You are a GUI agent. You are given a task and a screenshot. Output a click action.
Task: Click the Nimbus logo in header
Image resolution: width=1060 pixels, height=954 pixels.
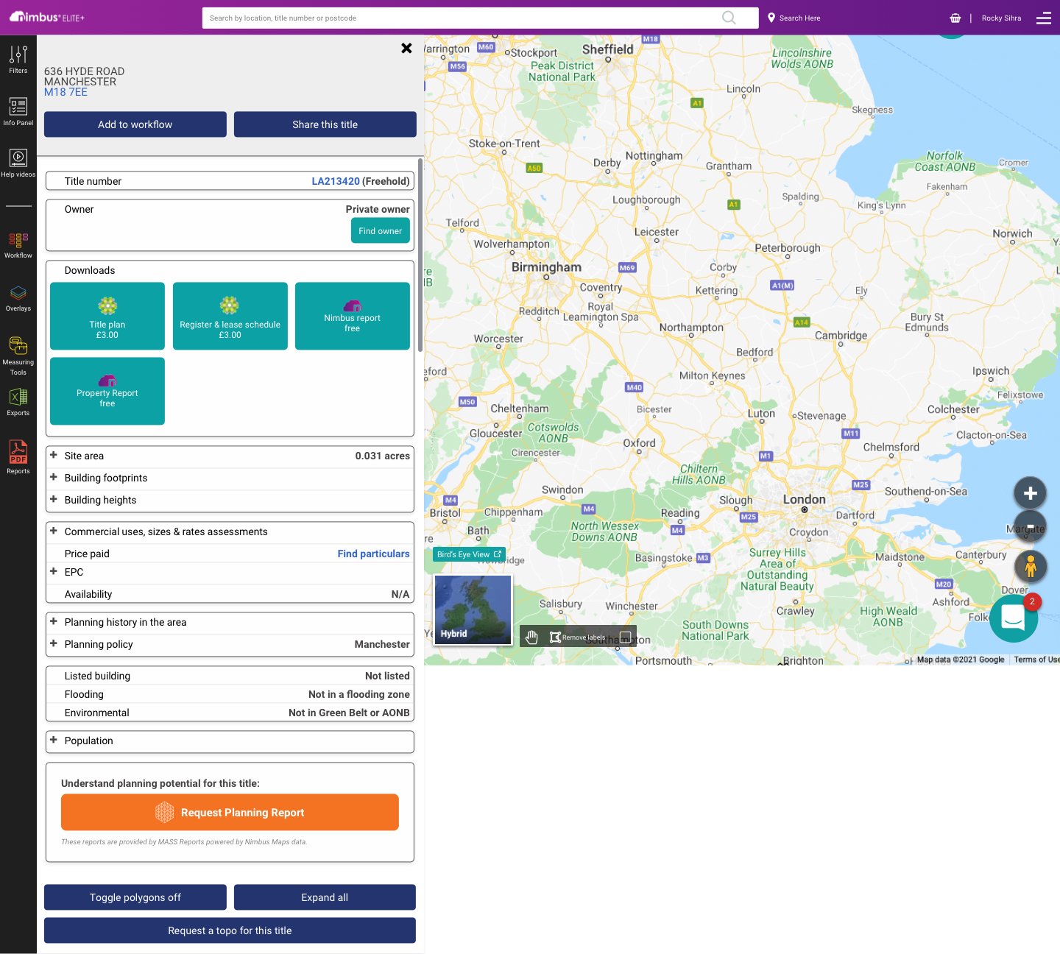tap(47, 17)
